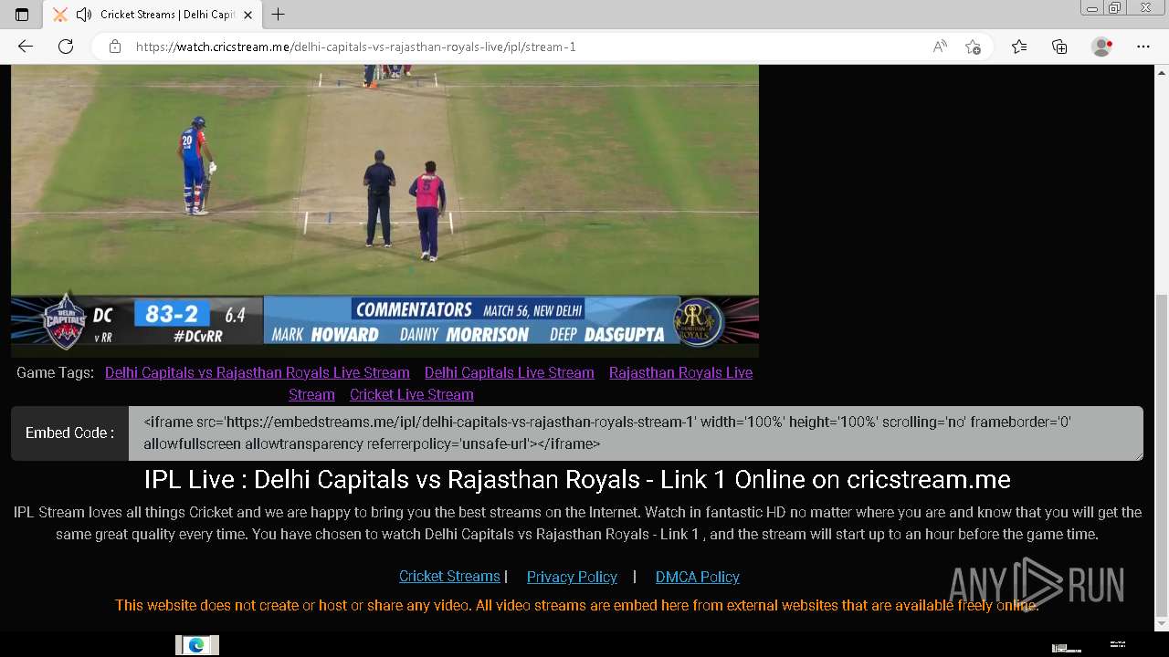Viewport: 1169px width, 657px height.
Task: Mute the tab using the speaker icon
Action: (x=85, y=15)
